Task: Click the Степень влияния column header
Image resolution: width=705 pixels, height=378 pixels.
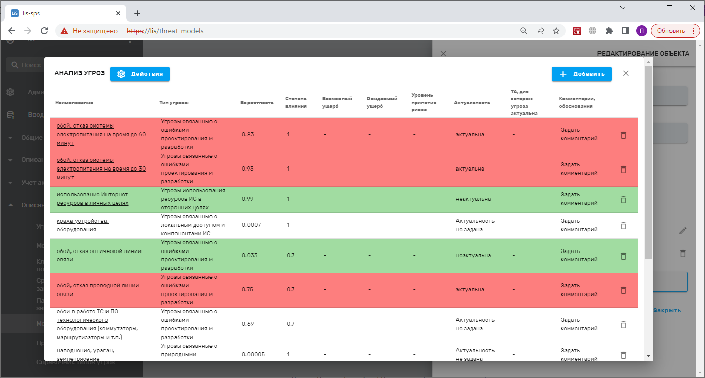Action: [x=296, y=102]
